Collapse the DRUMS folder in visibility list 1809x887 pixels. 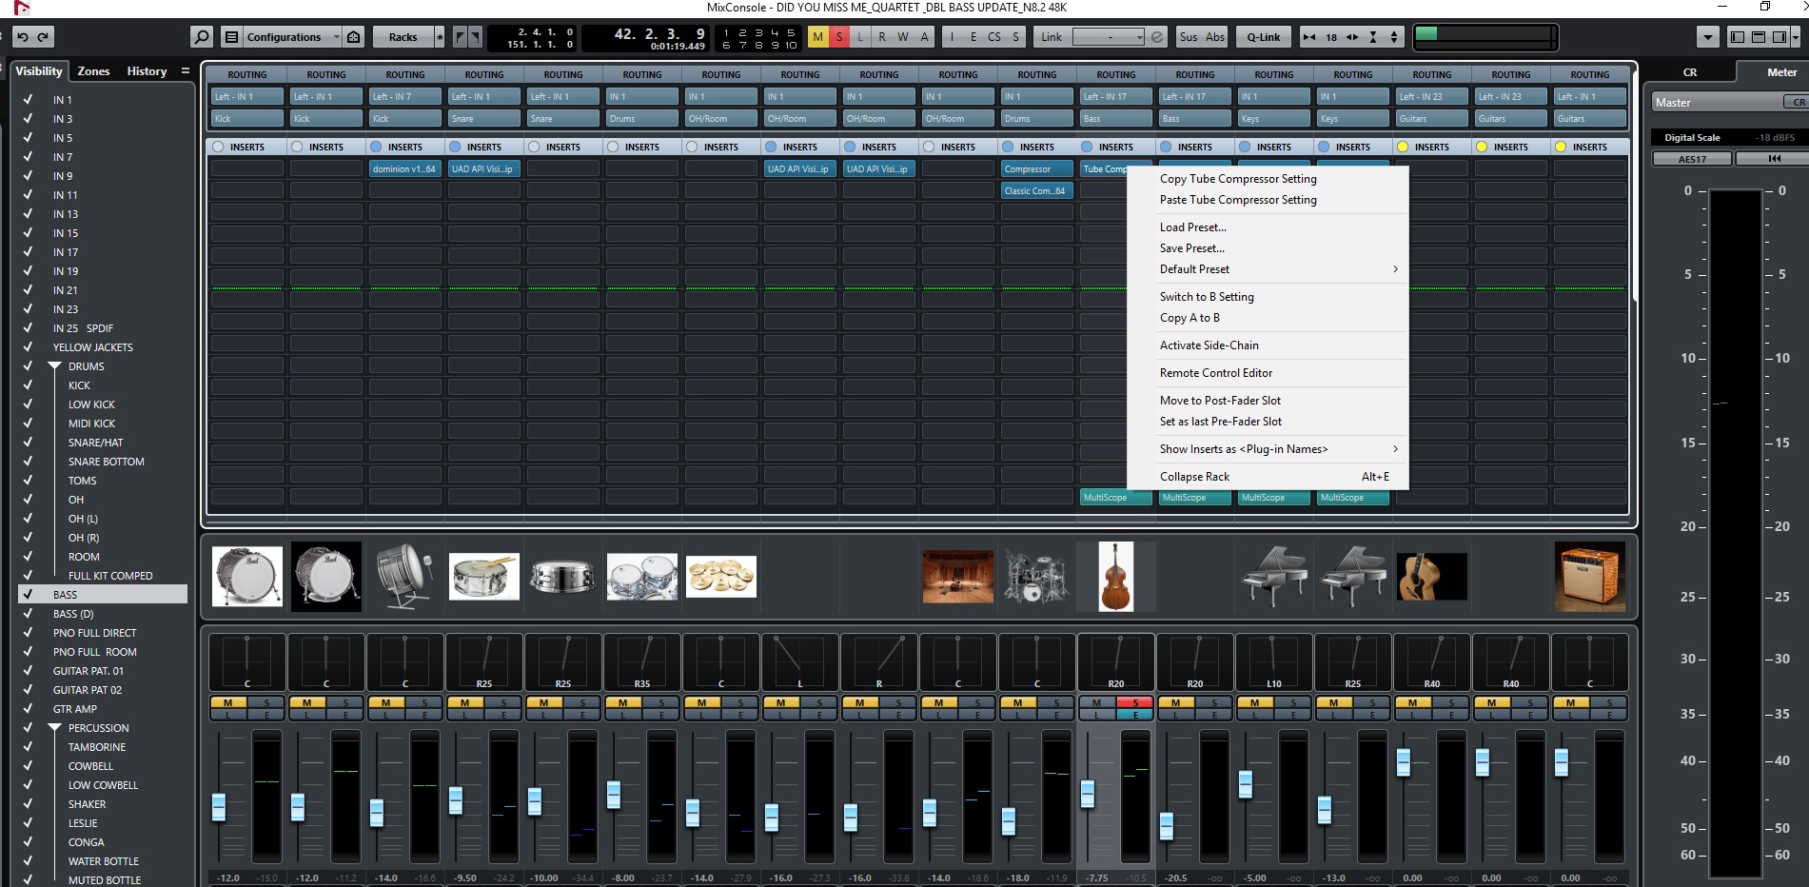[x=54, y=366]
